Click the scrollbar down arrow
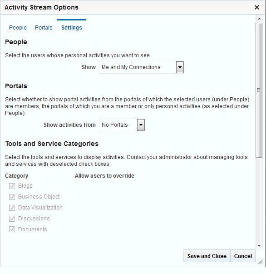Image resolution: width=266 pixels, height=274 pixels. click(x=259, y=246)
